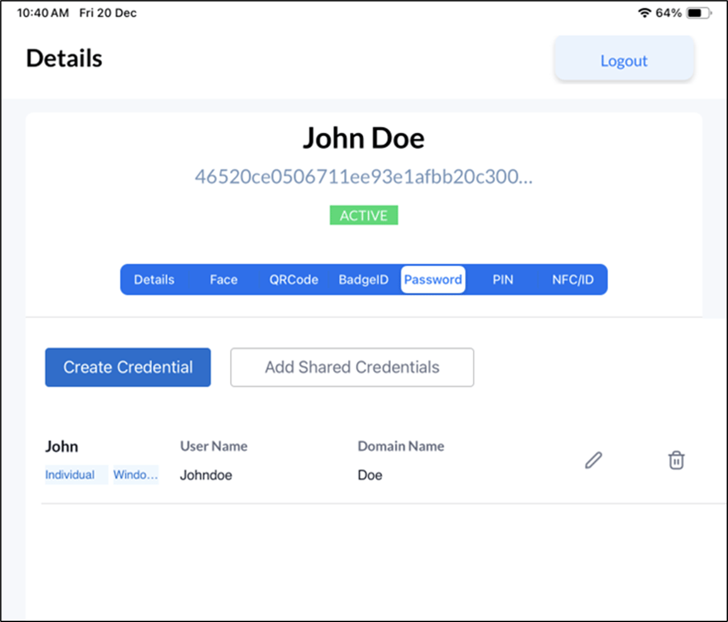
Task: Click Create Credential button
Action: point(128,367)
